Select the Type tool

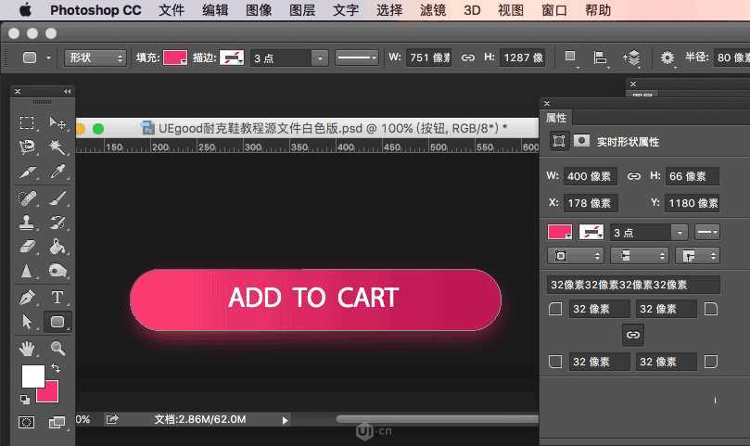(57, 298)
